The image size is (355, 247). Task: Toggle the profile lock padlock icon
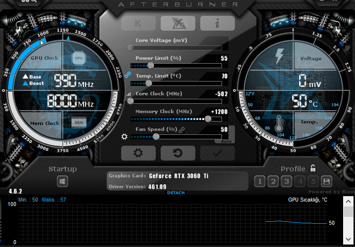(x=313, y=168)
